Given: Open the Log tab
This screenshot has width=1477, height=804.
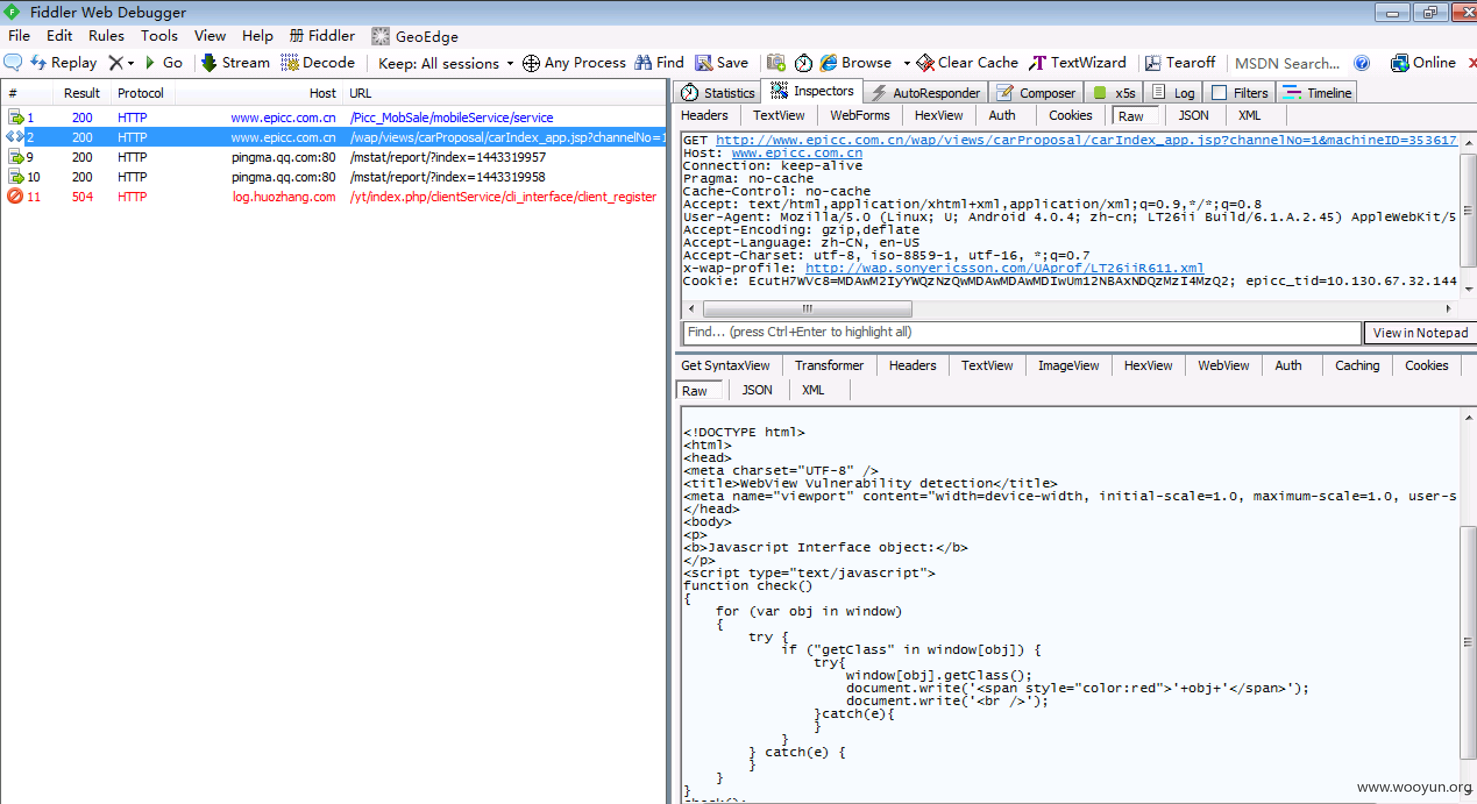Looking at the screenshot, I should tap(1173, 93).
